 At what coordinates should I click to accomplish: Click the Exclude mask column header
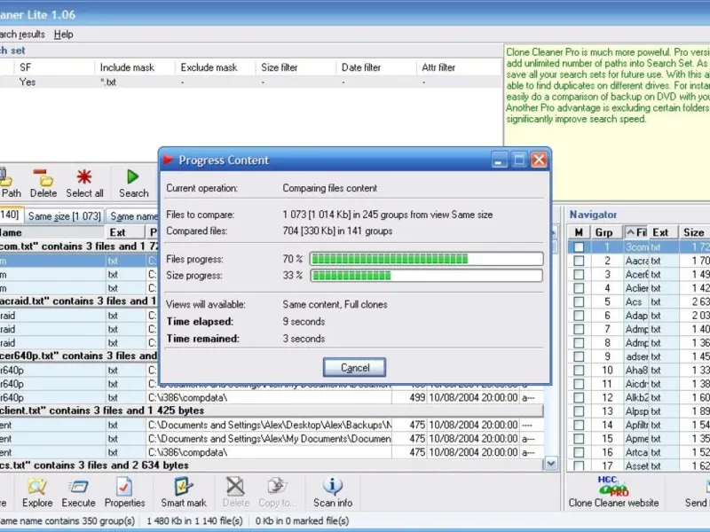[x=215, y=67]
